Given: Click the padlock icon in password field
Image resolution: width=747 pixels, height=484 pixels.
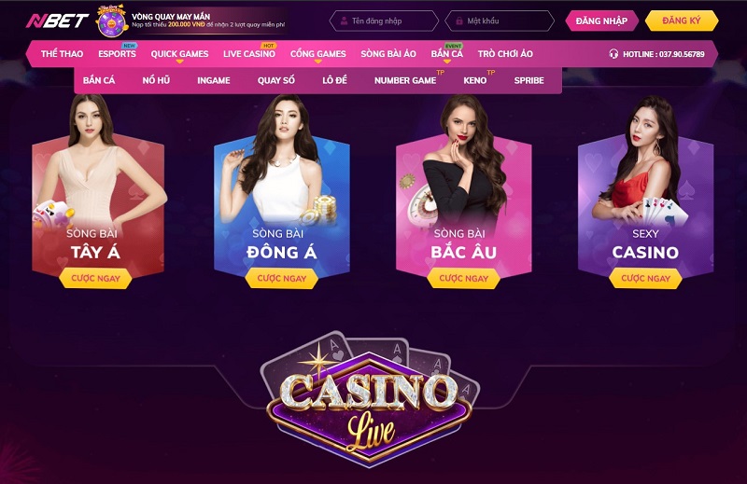Looking at the screenshot, I should click(458, 21).
